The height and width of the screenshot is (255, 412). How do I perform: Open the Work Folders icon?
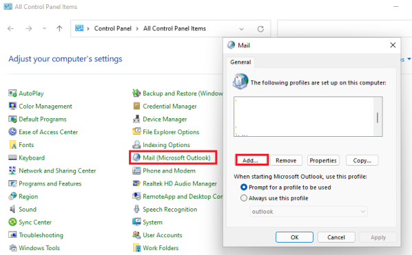136,247
